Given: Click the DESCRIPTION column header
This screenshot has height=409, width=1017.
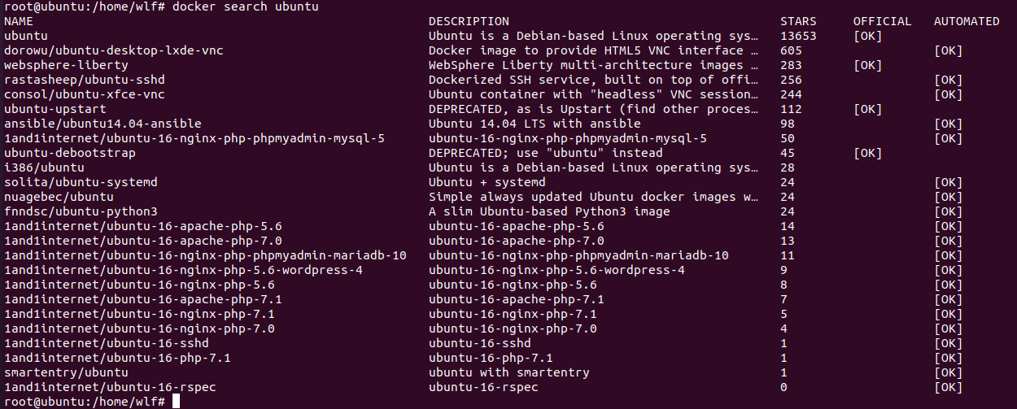Looking at the screenshot, I should click(x=469, y=22).
